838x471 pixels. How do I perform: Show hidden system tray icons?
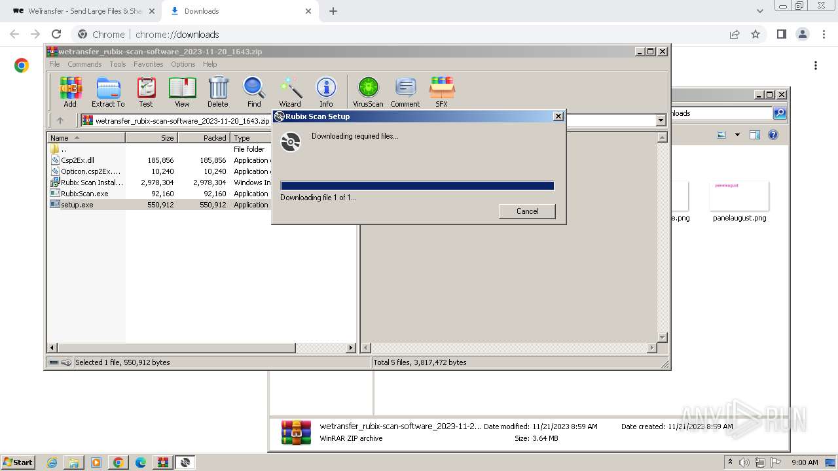click(730, 462)
